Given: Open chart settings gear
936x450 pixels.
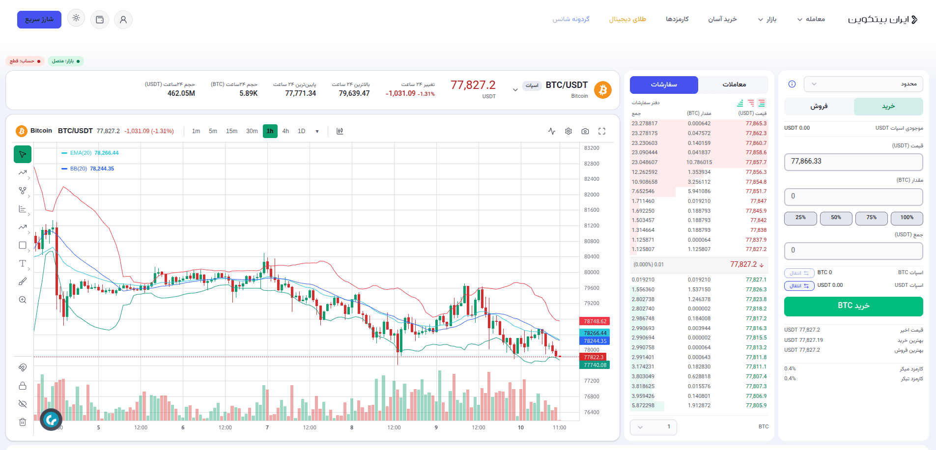Looking at the screenshot, I should click(x=568, y=131).
